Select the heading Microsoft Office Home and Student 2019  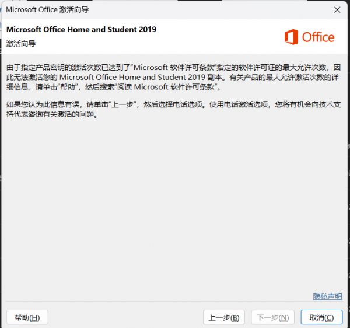point(81,29)
